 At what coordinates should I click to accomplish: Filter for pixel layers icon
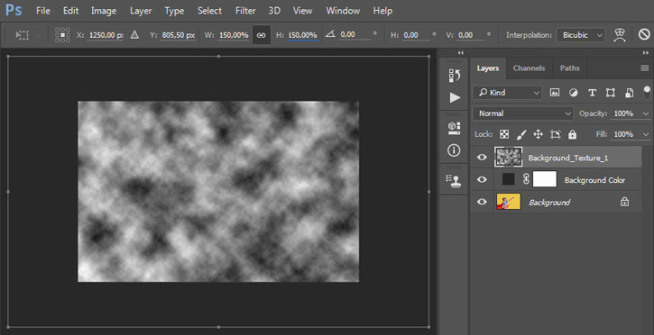pyautogui.click(x=554, y=93)
